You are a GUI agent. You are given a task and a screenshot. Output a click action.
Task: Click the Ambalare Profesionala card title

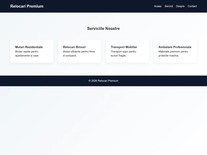(x=175, y=47)
